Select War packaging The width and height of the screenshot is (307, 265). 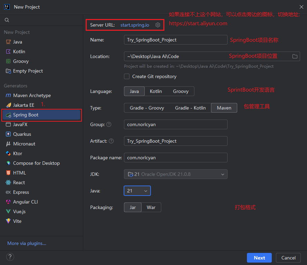click(x=151, y=207)
